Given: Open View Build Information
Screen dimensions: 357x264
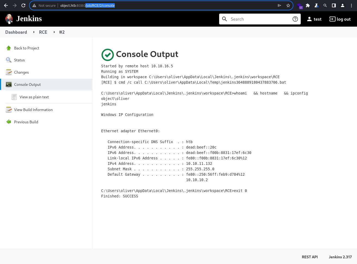Looking at the screenshot, I should point(33,110).
